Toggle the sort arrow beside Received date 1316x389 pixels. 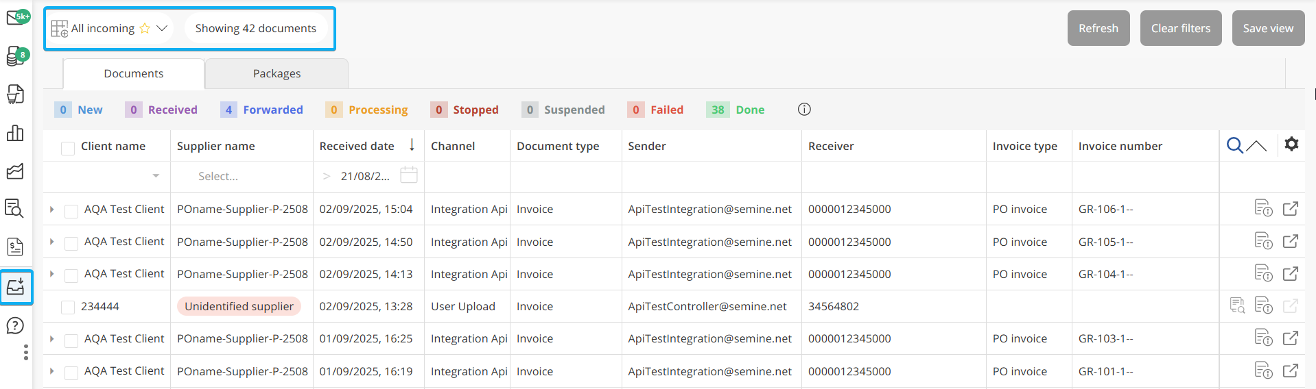[x=412, y=145]
